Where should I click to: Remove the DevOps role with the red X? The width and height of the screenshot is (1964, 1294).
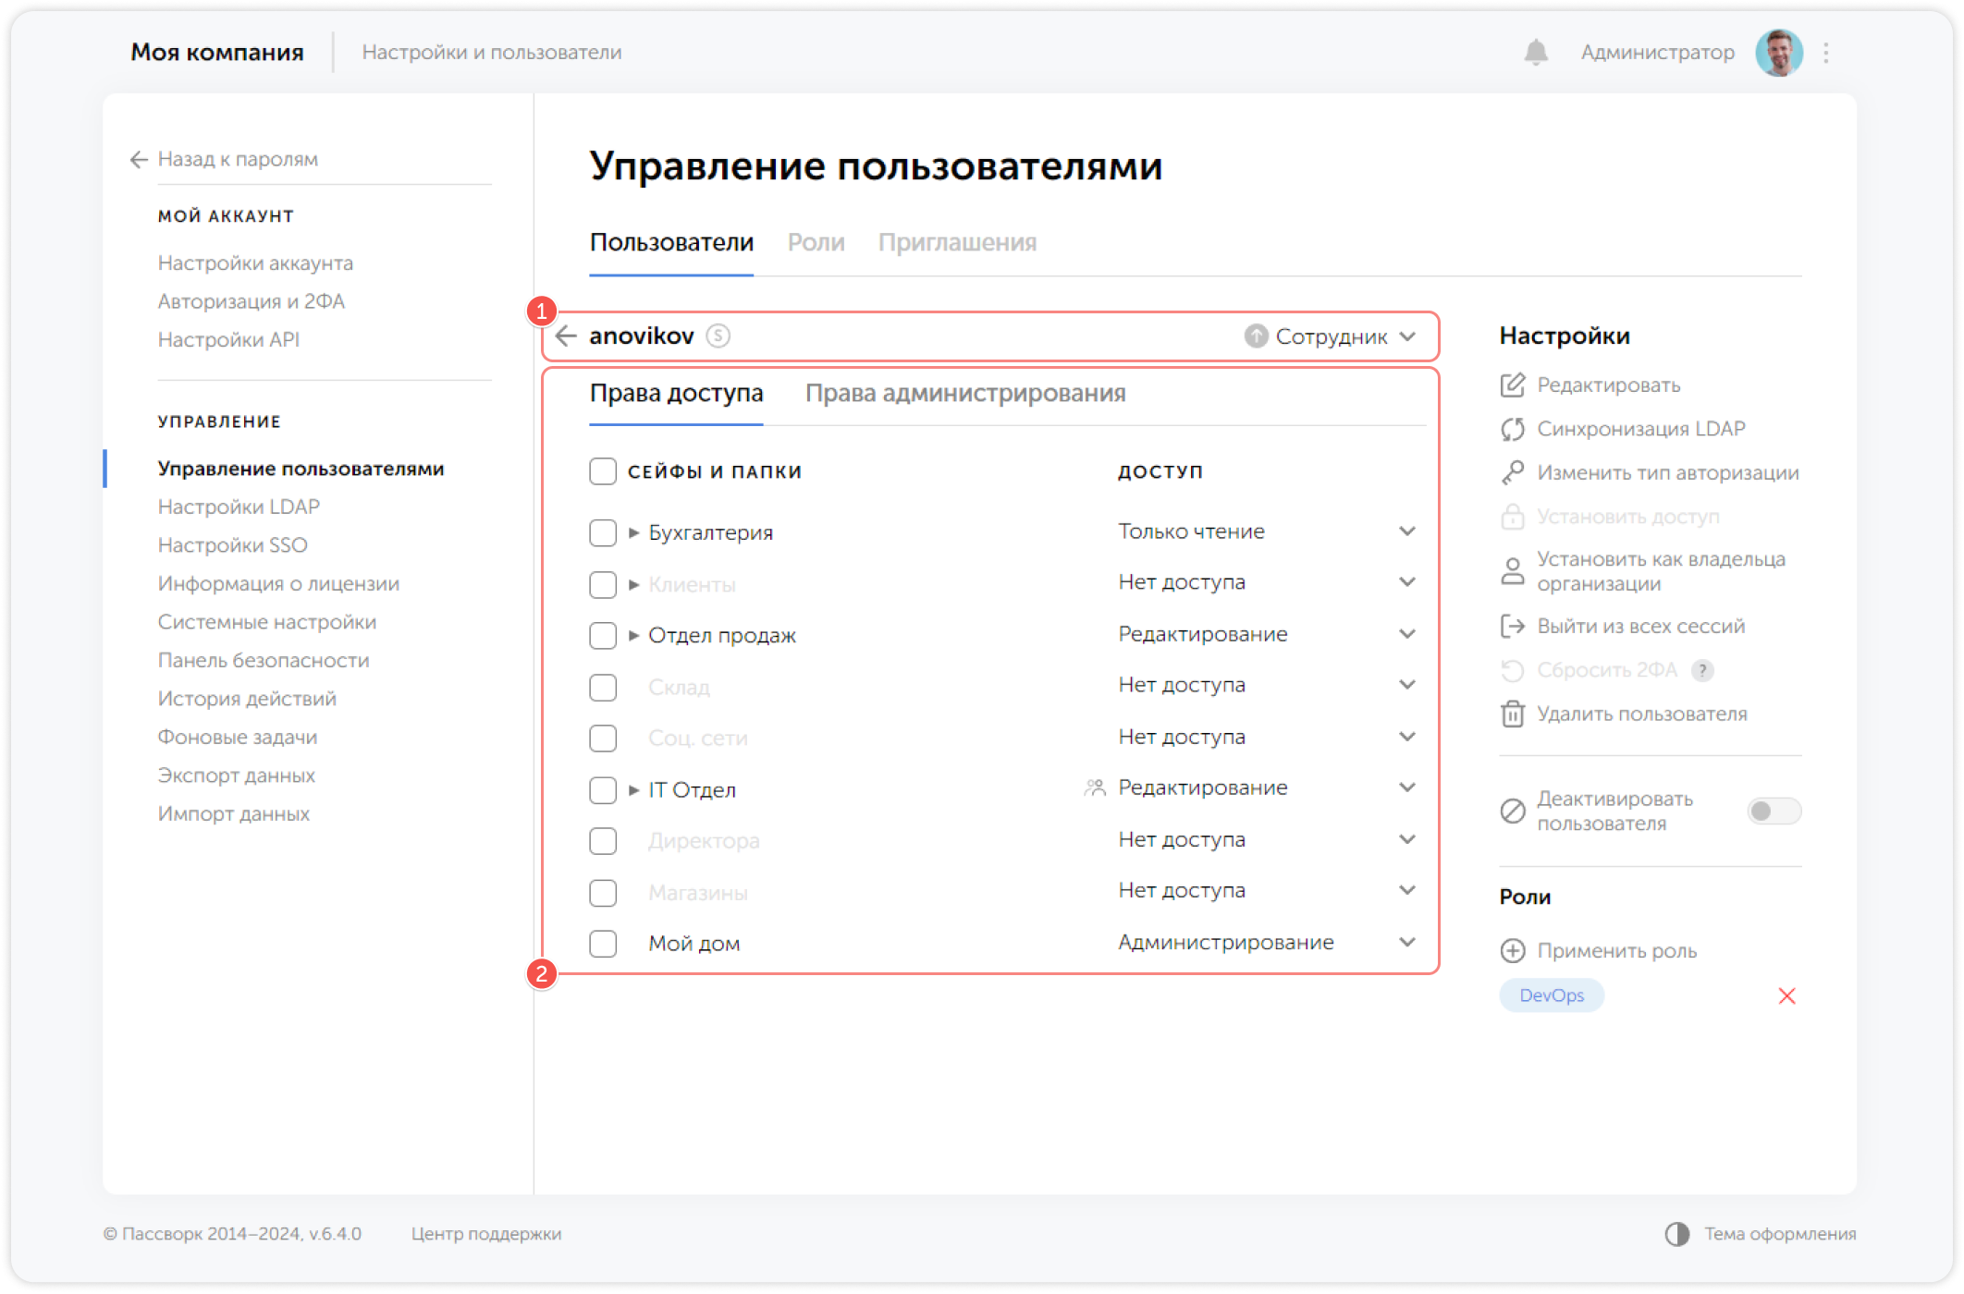(1787, 995)
